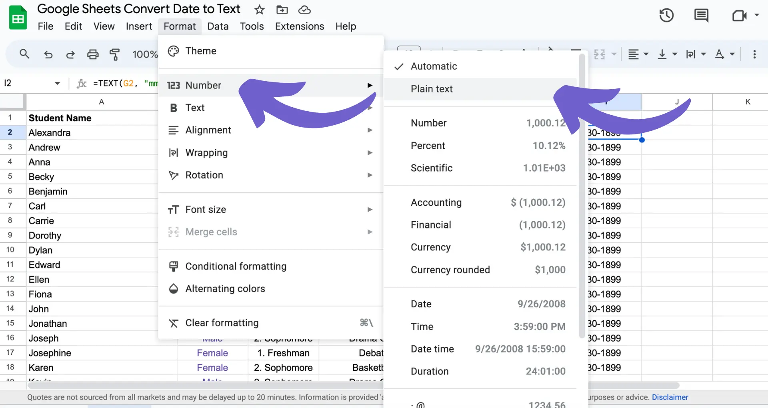The height and width of the screenshot is (408, 768).
Task: Click the merge cells toolbar icon
Action: pyautogui.click(x=600, y=54)
